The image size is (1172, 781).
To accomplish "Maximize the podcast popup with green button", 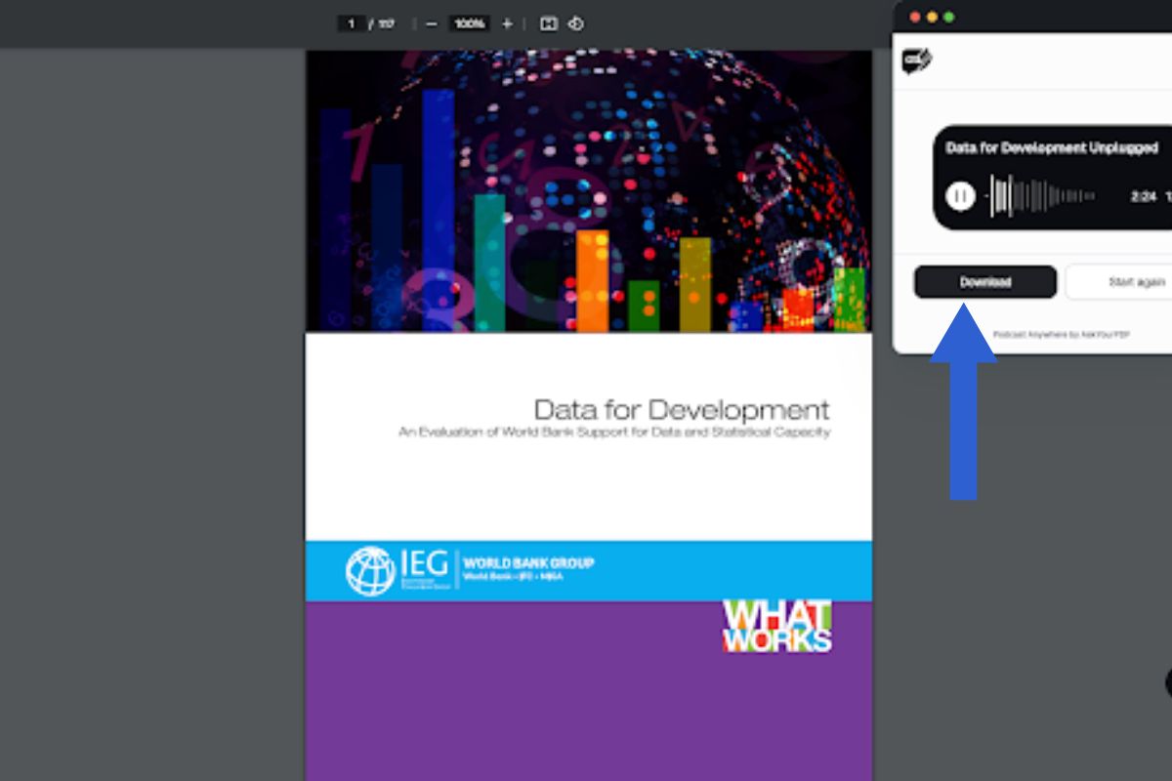I will (x=948, y=18).
